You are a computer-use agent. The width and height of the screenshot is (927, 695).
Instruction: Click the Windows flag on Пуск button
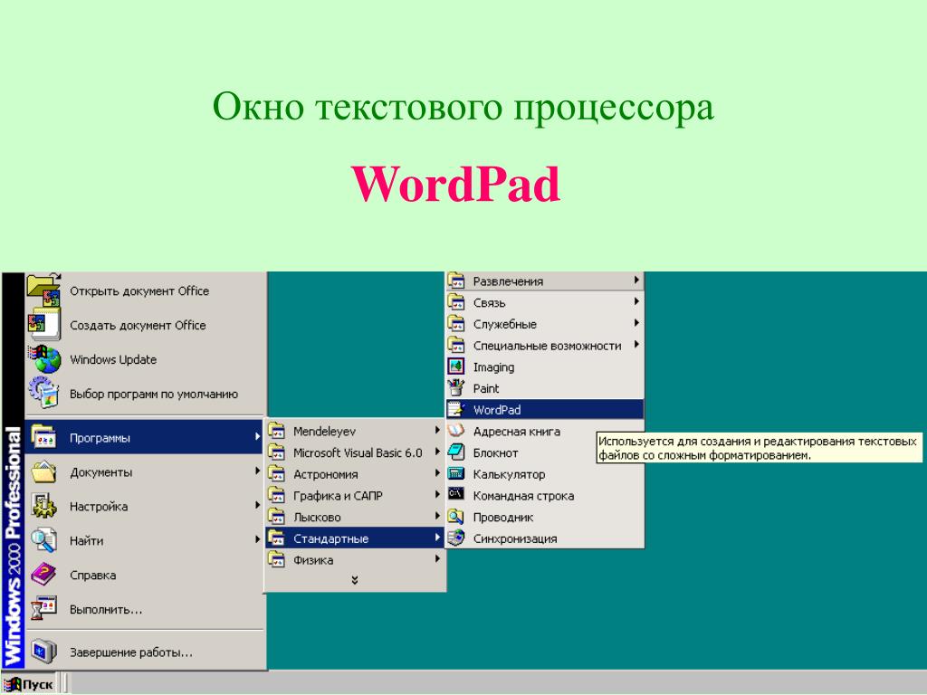[13, 684]
